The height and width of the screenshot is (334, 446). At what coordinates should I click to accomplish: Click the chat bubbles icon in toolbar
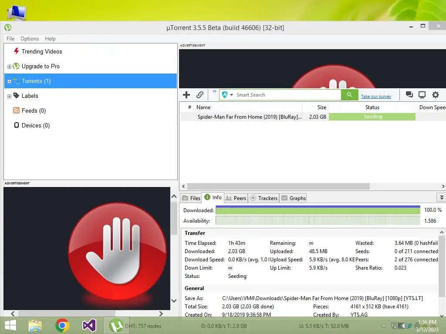pyautogui.click(x=409, y=94)
